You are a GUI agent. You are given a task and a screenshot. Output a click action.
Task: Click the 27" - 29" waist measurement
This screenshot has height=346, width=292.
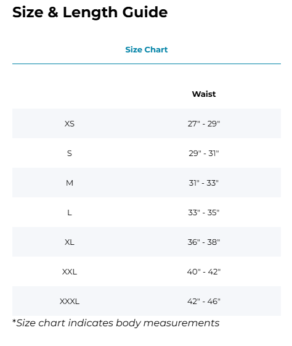point(204,123)
